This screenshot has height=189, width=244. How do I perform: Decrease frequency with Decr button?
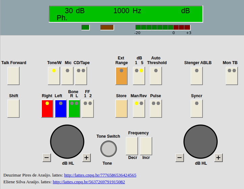tap(132, 146)
